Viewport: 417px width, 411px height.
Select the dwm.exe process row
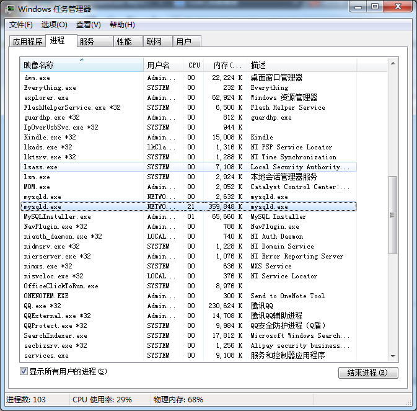[x=188, y=77]
